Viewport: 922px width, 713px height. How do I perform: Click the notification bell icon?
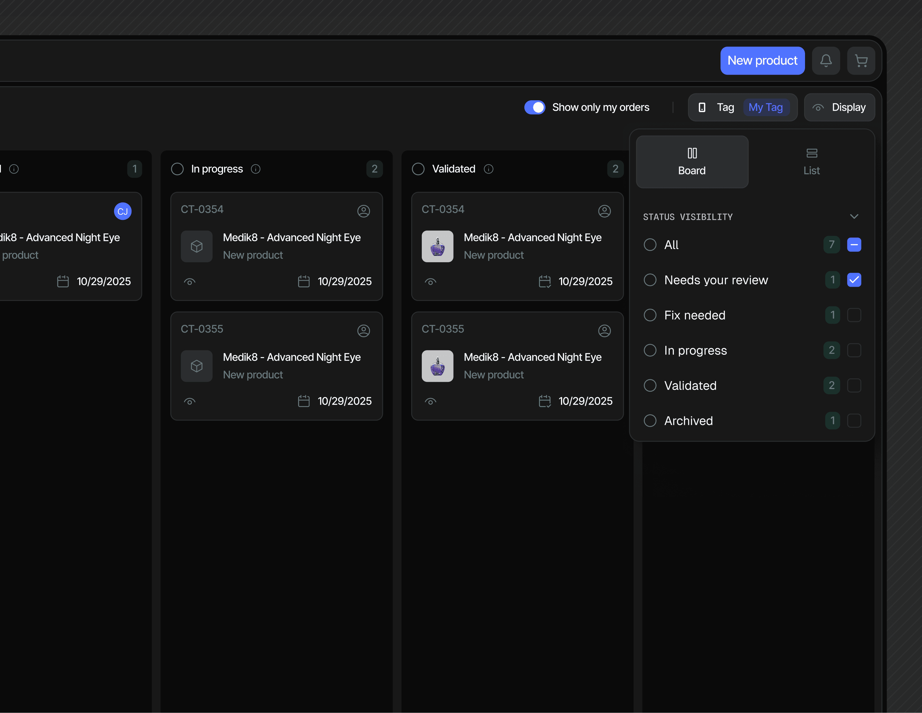click(x=826, y=61)
